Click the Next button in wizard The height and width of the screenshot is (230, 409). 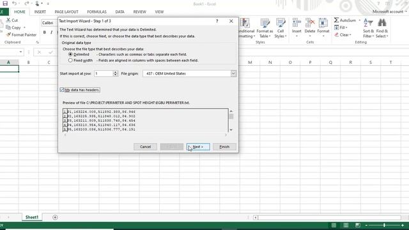[x=198, y=147]
